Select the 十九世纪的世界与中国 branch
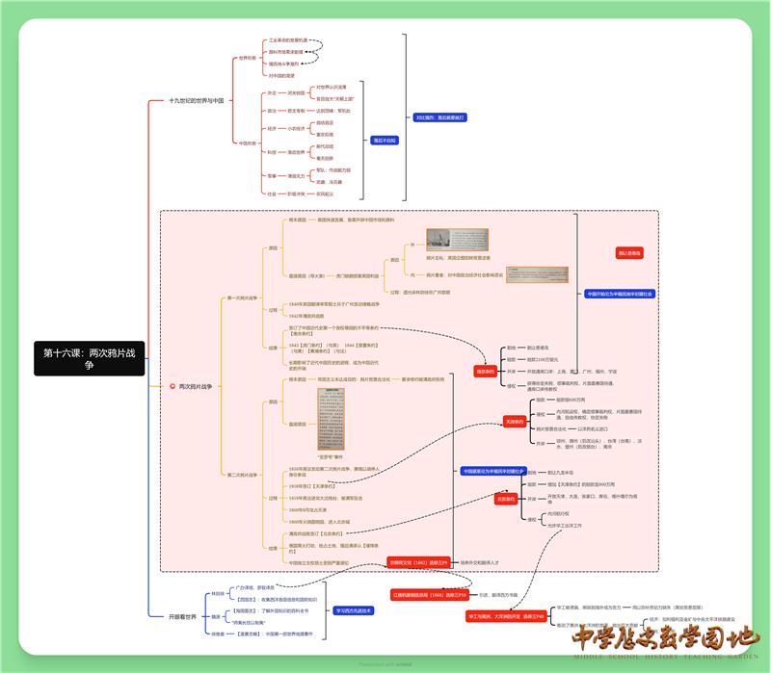Image resolution: width=771 pixels, height=673 pixels. click(x=196, y=100)
